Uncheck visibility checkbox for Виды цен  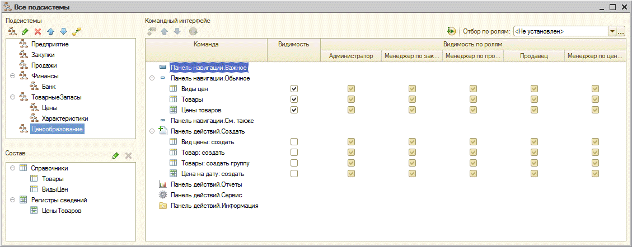pyautogui.click(x=294, y=88)
